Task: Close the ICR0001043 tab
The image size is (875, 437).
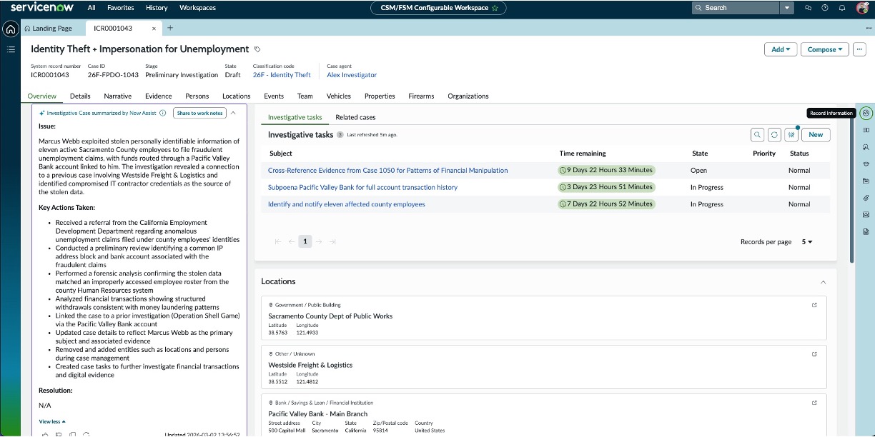Action: tap(154, 29)
